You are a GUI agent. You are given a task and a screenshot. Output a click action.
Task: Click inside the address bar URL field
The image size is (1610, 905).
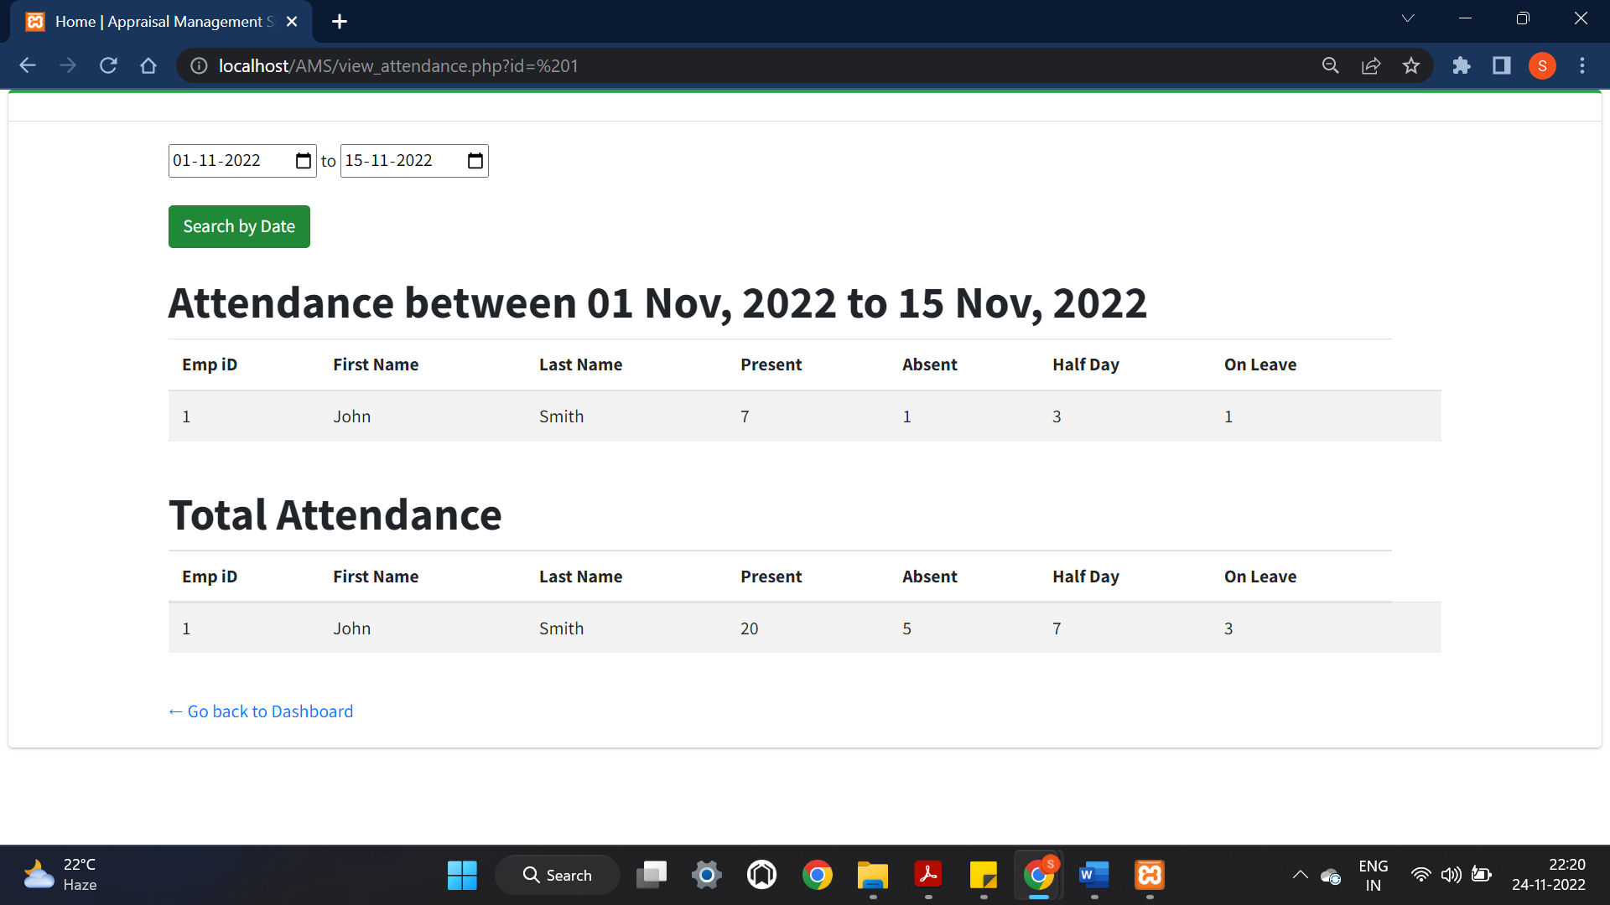pyautogui.click(x=587, y=65)
